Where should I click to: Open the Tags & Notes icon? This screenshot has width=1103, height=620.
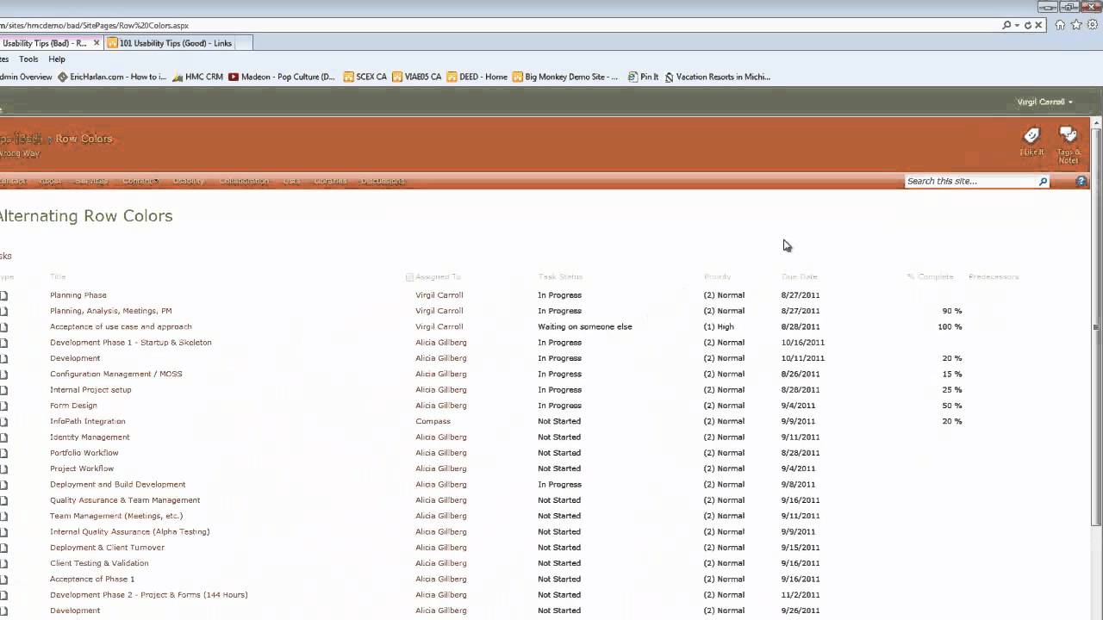pos(1069,135)
